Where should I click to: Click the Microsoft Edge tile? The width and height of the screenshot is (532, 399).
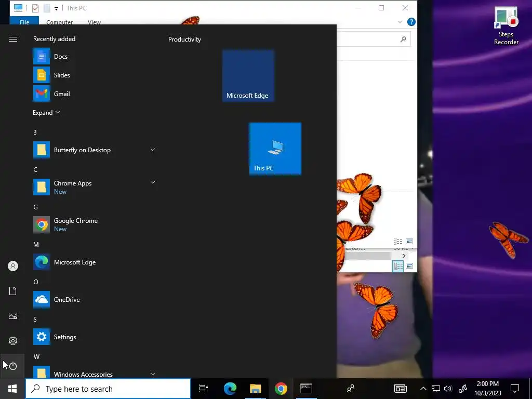(x=248, y=76)
